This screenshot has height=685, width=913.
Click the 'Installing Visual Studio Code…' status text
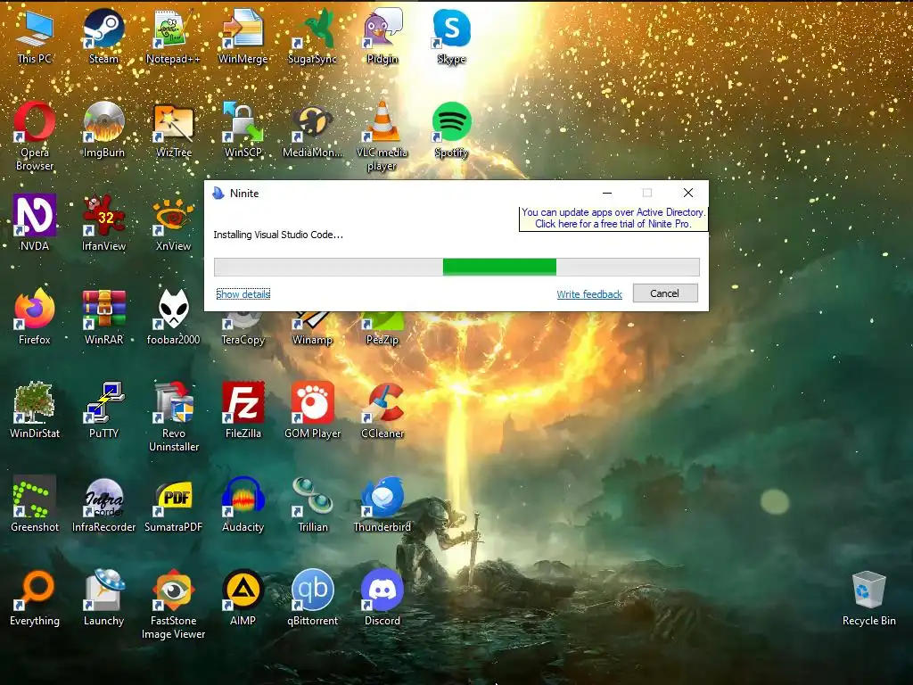click(278, 235)
